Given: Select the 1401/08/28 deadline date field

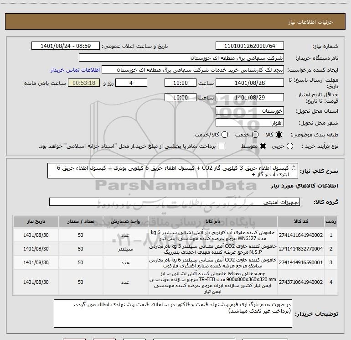Looking at the screenshot, I should [250, 83].
